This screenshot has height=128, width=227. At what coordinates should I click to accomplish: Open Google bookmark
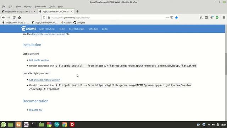click(x=66, y=22)
